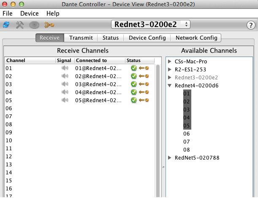Viewport: 258px width, 198px height.
Task: Open help with the question mark button
Action: 250,25
